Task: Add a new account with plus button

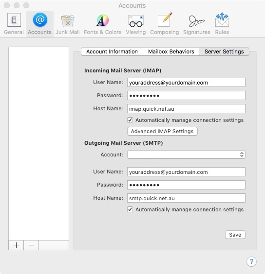Action: 16,245
